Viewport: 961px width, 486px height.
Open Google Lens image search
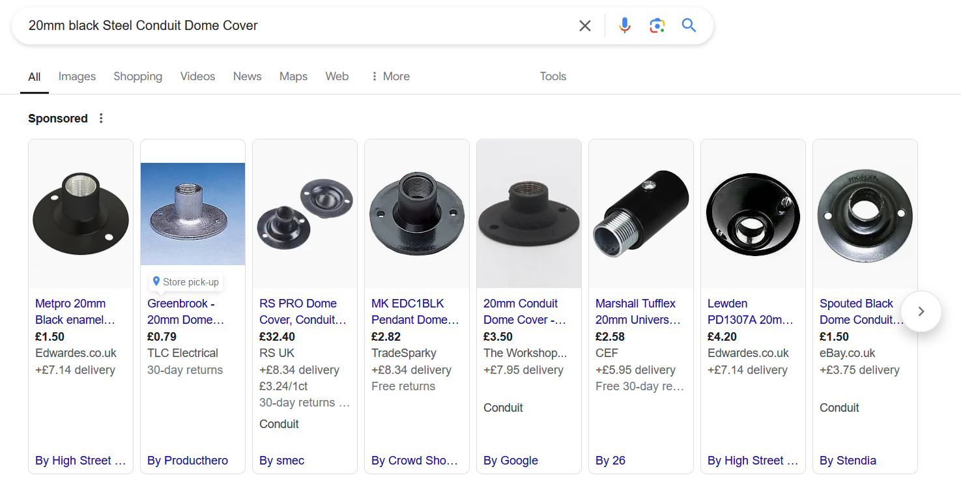[x=657, y=26]
